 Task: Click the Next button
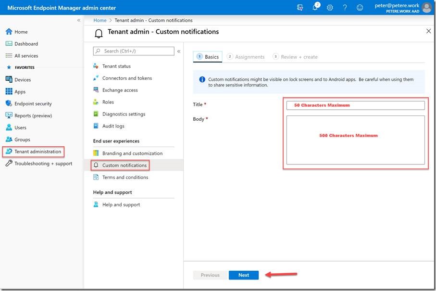point(244,275)
